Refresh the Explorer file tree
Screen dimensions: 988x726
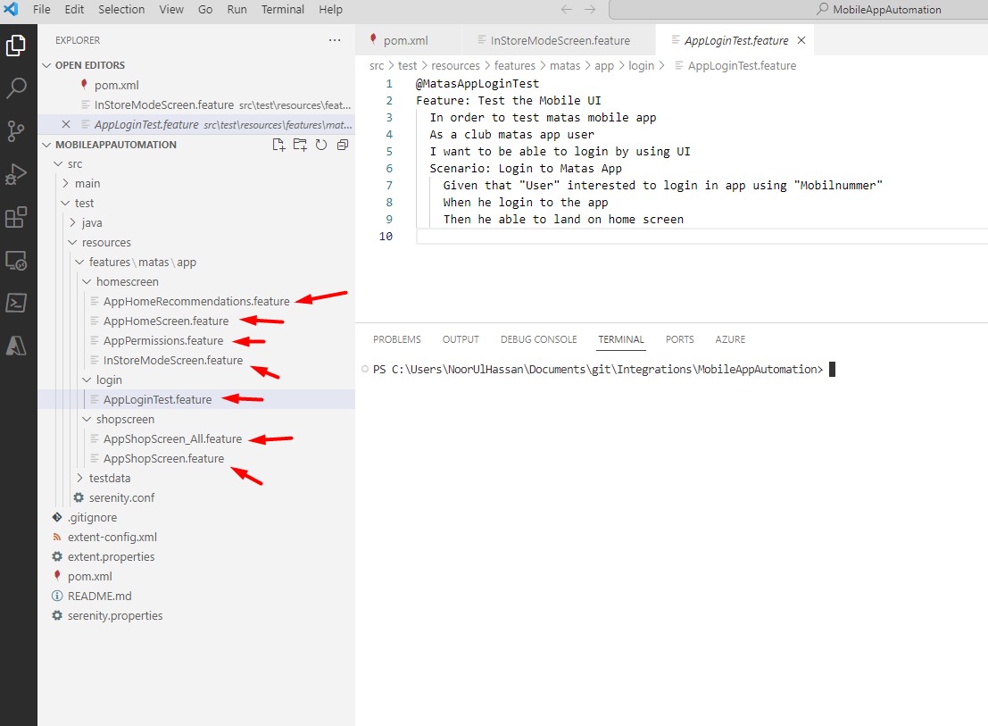321,145
